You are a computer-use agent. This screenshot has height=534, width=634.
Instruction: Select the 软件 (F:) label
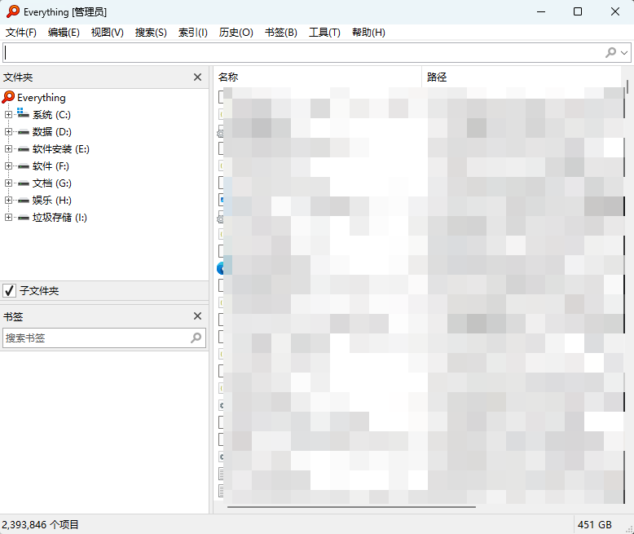click(x=51, y=166)
